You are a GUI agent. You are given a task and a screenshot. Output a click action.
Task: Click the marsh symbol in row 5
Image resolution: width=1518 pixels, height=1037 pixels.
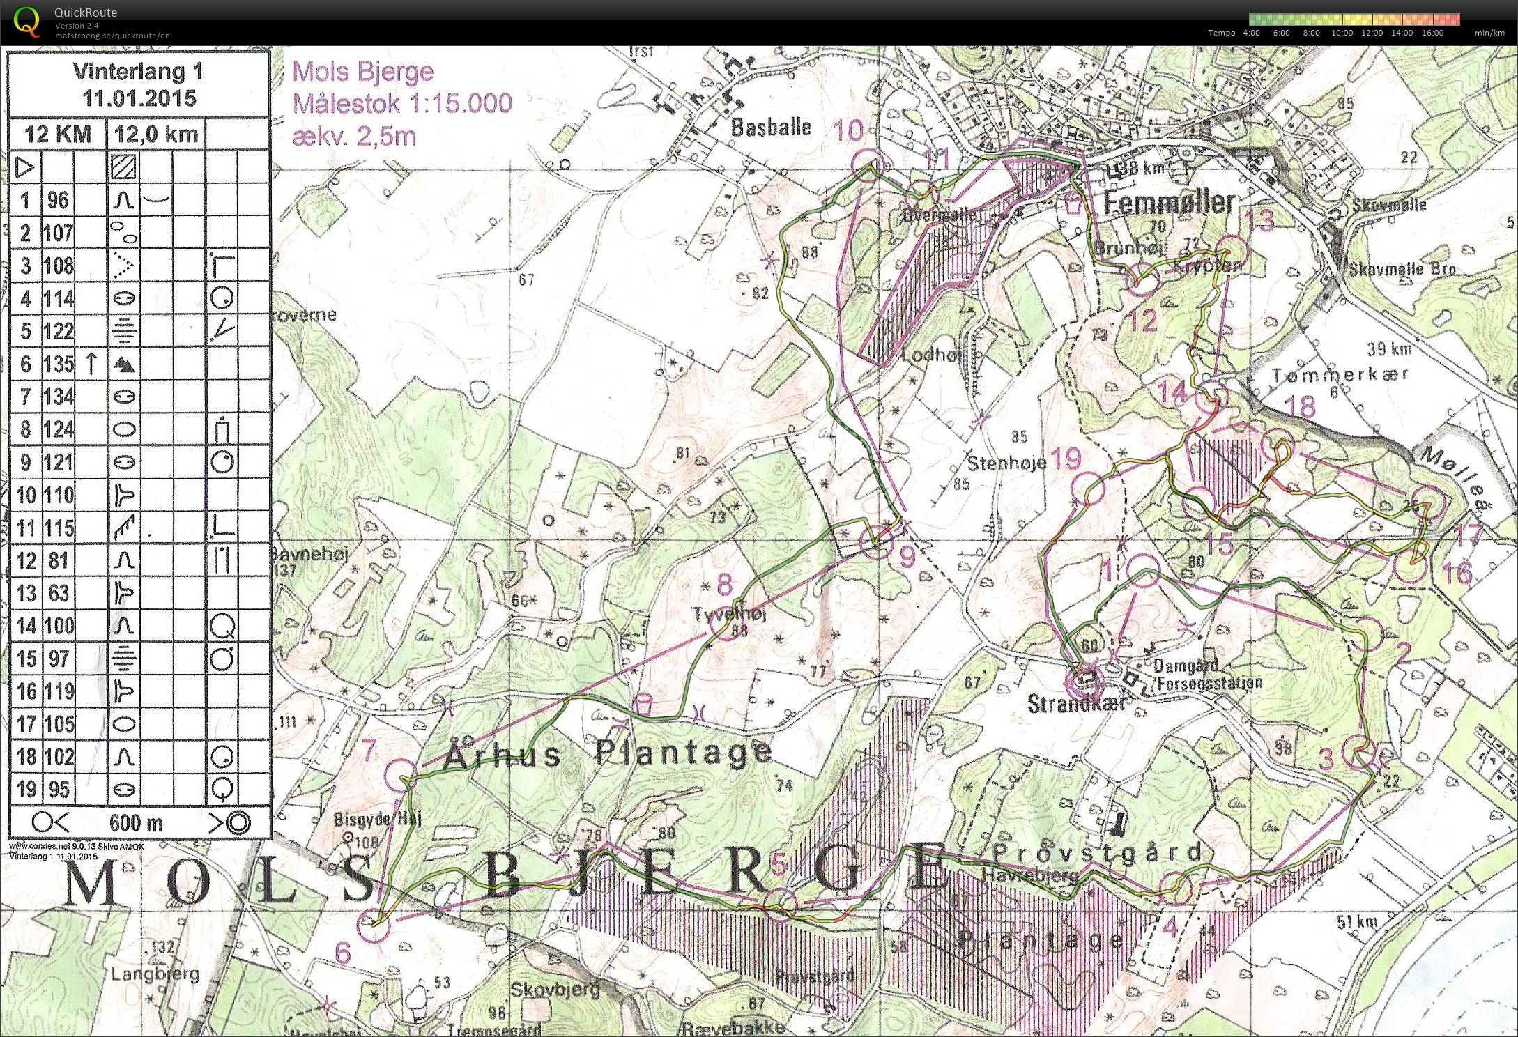point(124,331)
